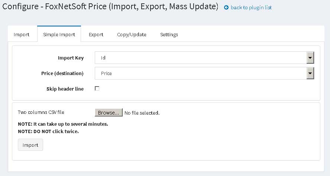This screenshot has width=330, height=176.
Task: Start the import with the Import button
Action: point(30,145)
